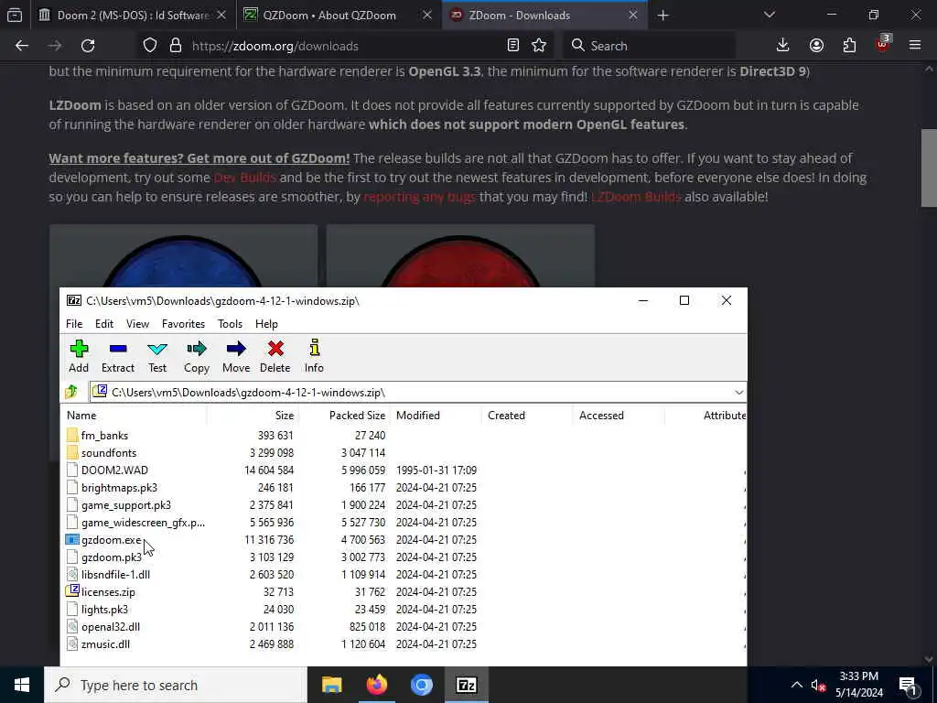937x703 pixels.
Task: Switch to the QZDoom About tab
Action: [x=328, y=15]
